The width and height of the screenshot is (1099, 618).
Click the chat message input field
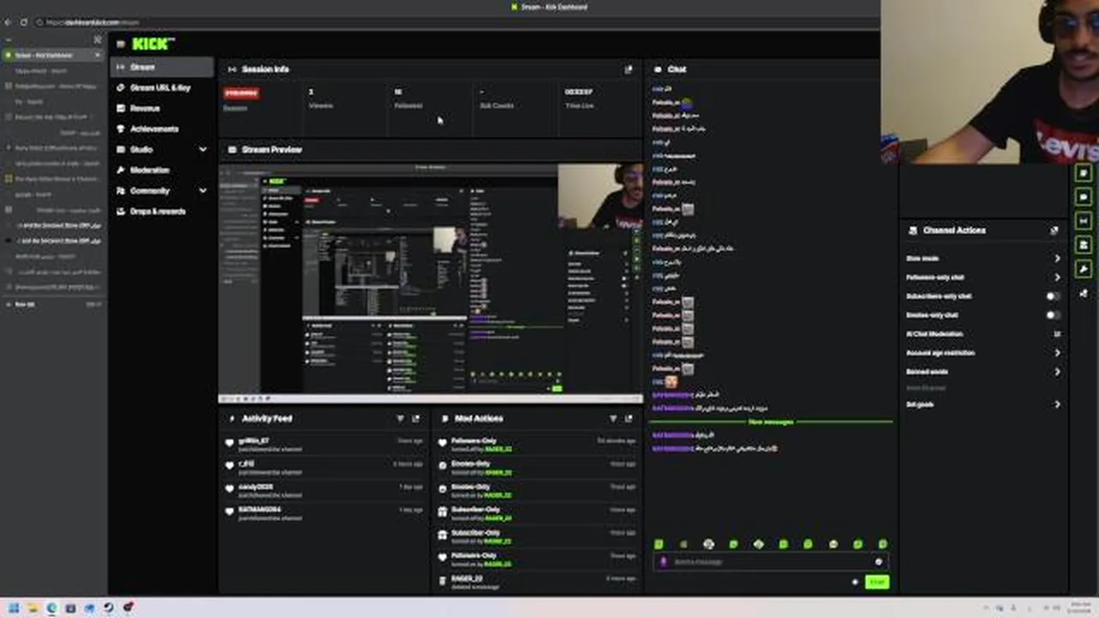click(x=770, y=562)
